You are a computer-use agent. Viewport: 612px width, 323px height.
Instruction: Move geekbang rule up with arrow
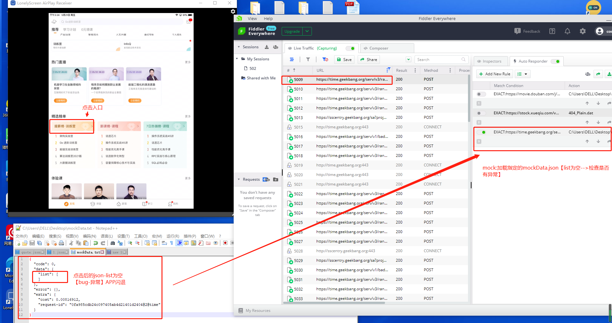587,141
